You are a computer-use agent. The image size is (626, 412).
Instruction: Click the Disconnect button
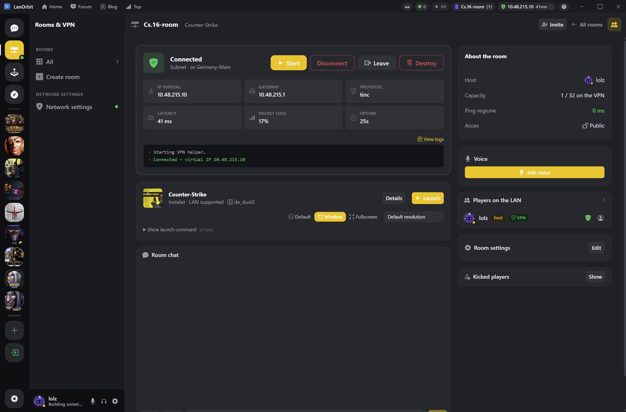tap(332, 63)
